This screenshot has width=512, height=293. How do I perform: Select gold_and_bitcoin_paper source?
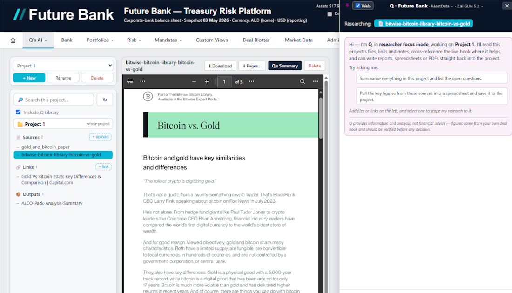tap(46, 147)
